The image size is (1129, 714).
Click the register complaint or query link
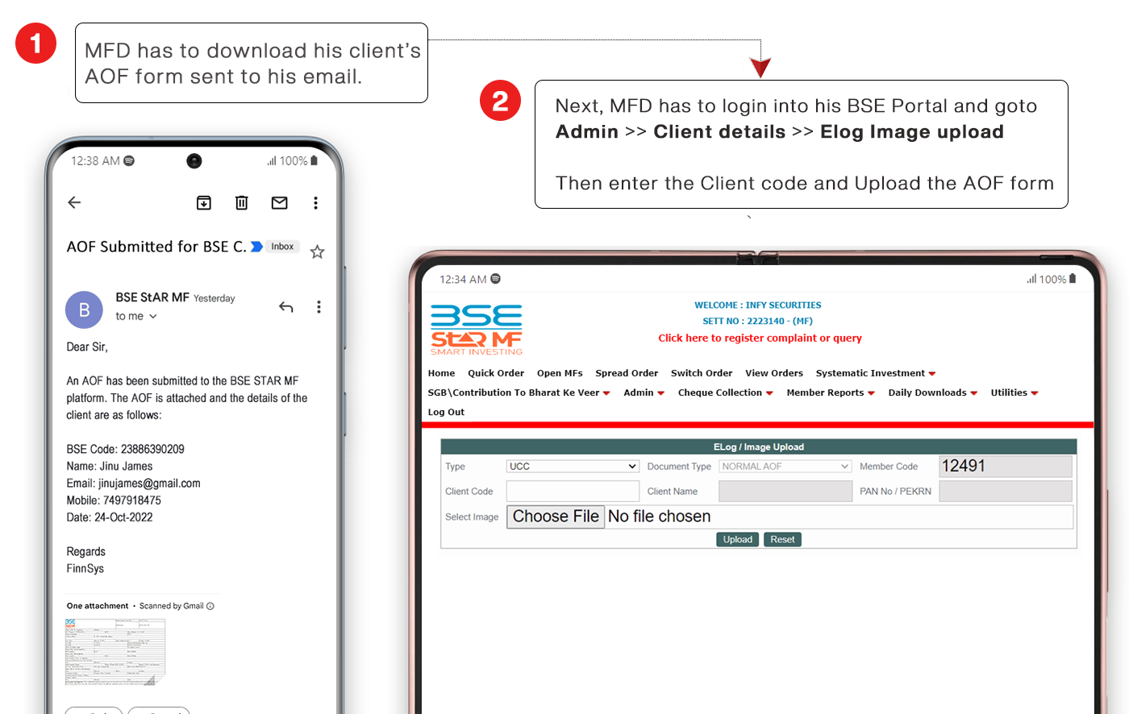(760, 338)
